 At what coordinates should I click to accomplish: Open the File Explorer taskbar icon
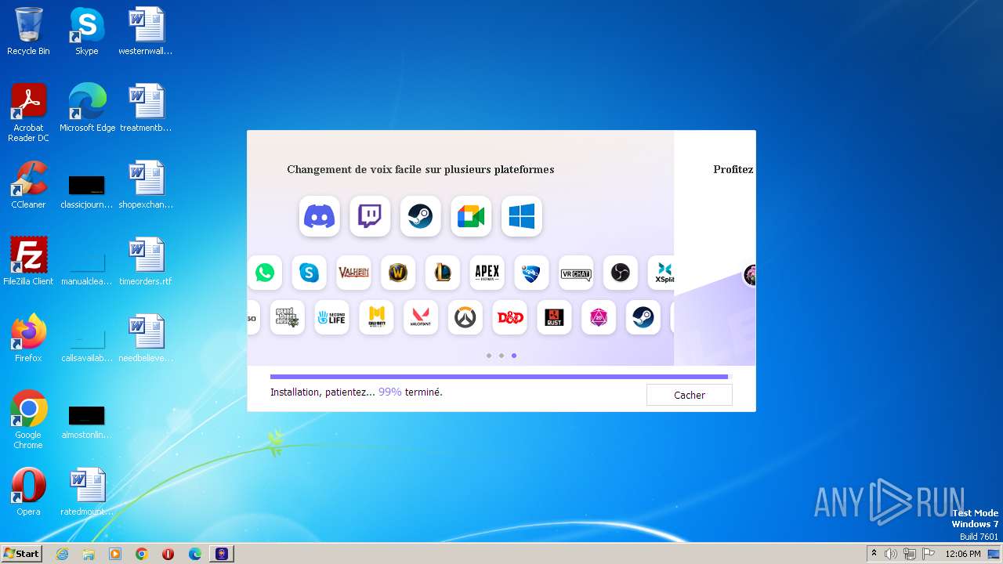(89, 554)
